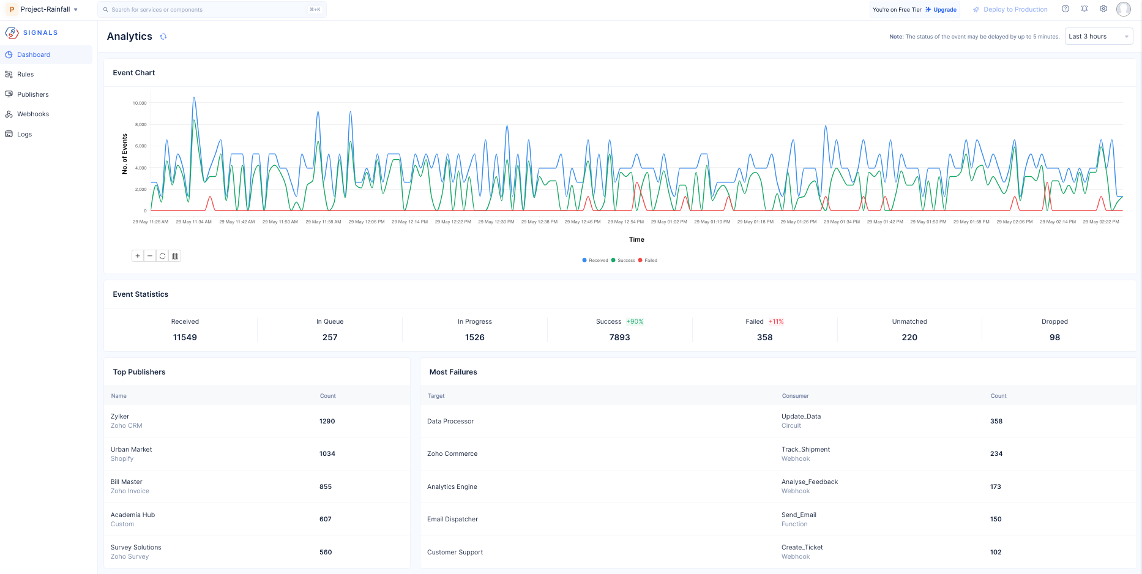Click Deploy to Production button
Image resolution: width=1142 pixels, height=574 pixels.
(1010, 10)
